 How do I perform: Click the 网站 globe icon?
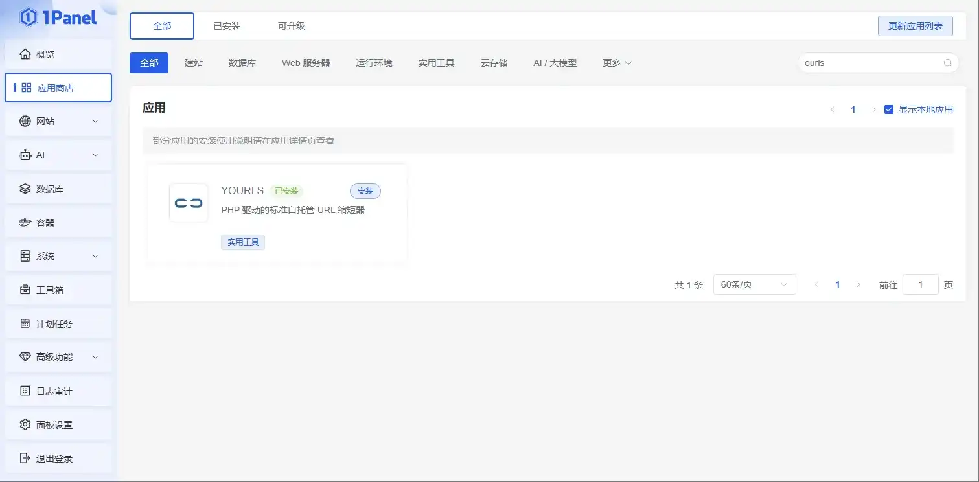coord(25,121)
